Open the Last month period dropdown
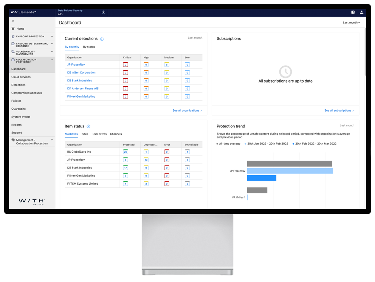Screen dimensions: 375x282 352,22
